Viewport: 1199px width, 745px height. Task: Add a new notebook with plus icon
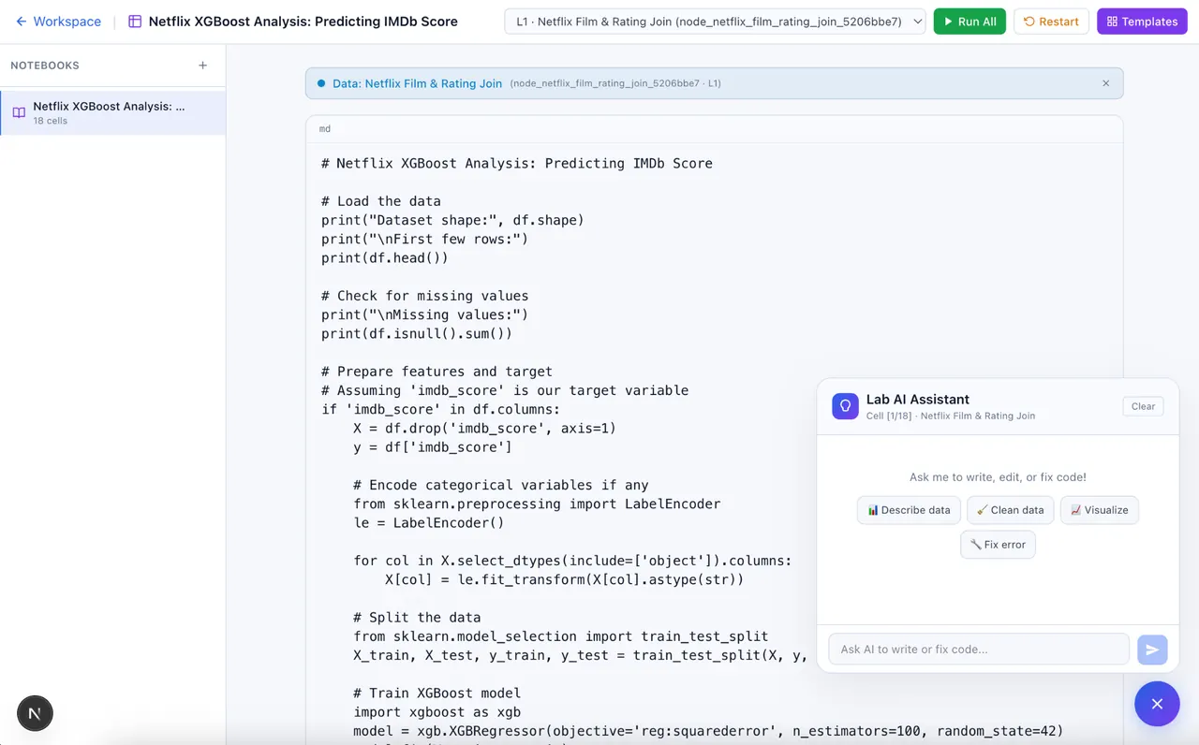click(202, 66)
